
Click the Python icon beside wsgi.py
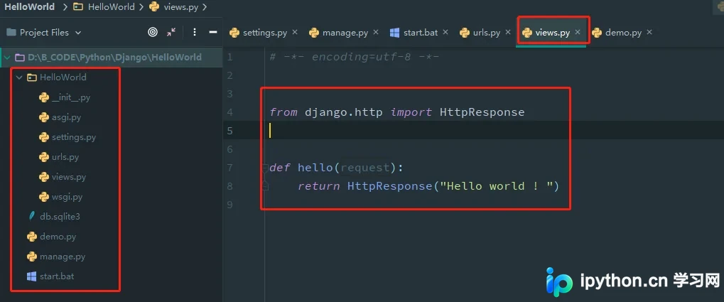[44, 197]
